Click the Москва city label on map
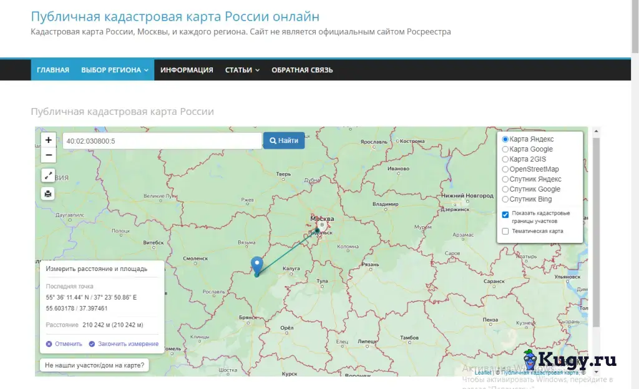 (x=322, y=219)
